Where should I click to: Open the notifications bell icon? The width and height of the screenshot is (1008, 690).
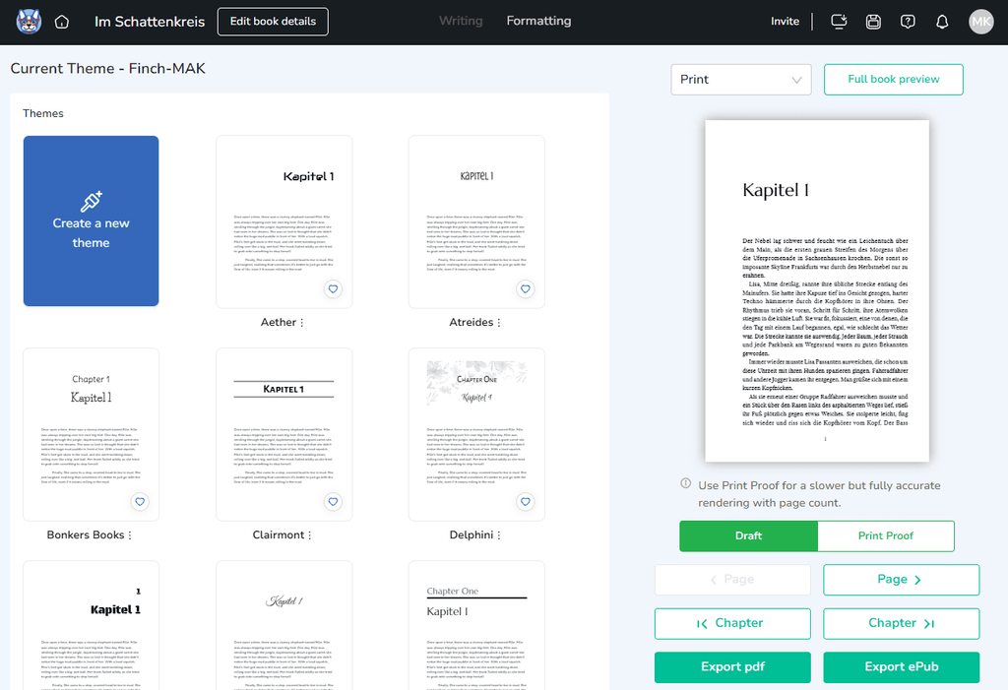tap(942, 22)
